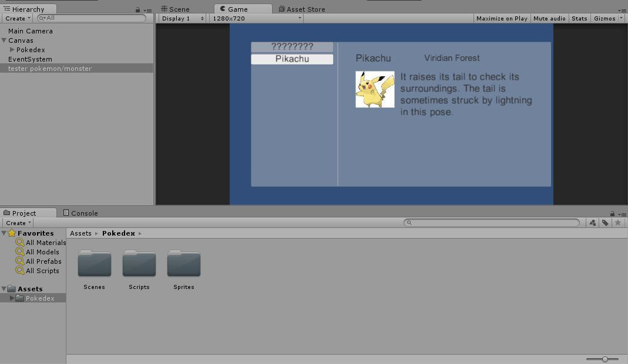The width and height of the screenshot is (628, 364).
Task: Select Main Camera in Hierarchy
Action: pos(31,30)
